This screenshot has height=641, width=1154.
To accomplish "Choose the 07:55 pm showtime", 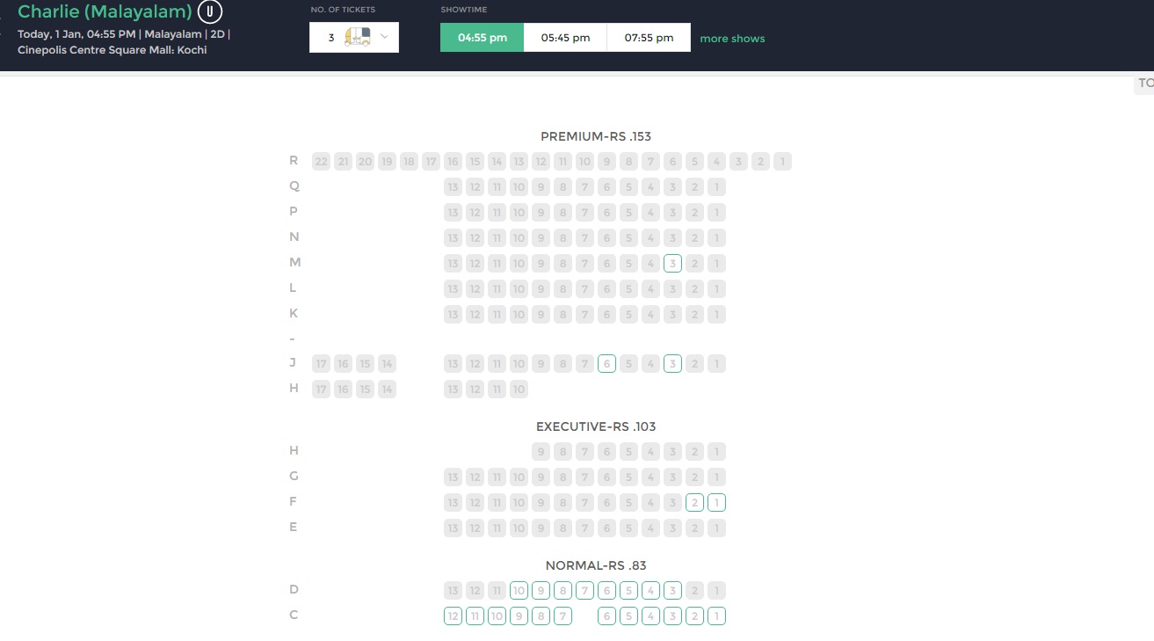I will tap(649, 38).
